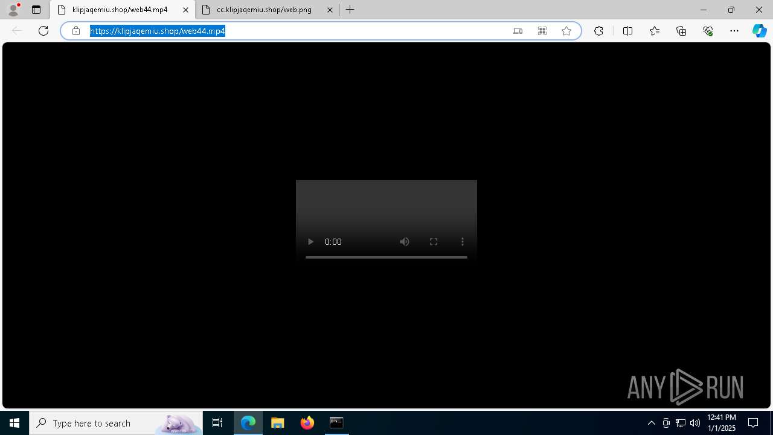View site information lock icon
Image resolution: width=773 pixels, height=435 pixels.
pos(76,31)
